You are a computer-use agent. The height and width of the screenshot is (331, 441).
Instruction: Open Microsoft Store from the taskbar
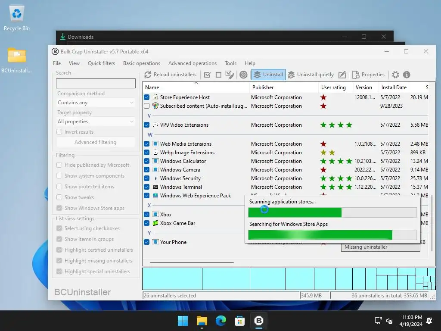click(239, 321)
